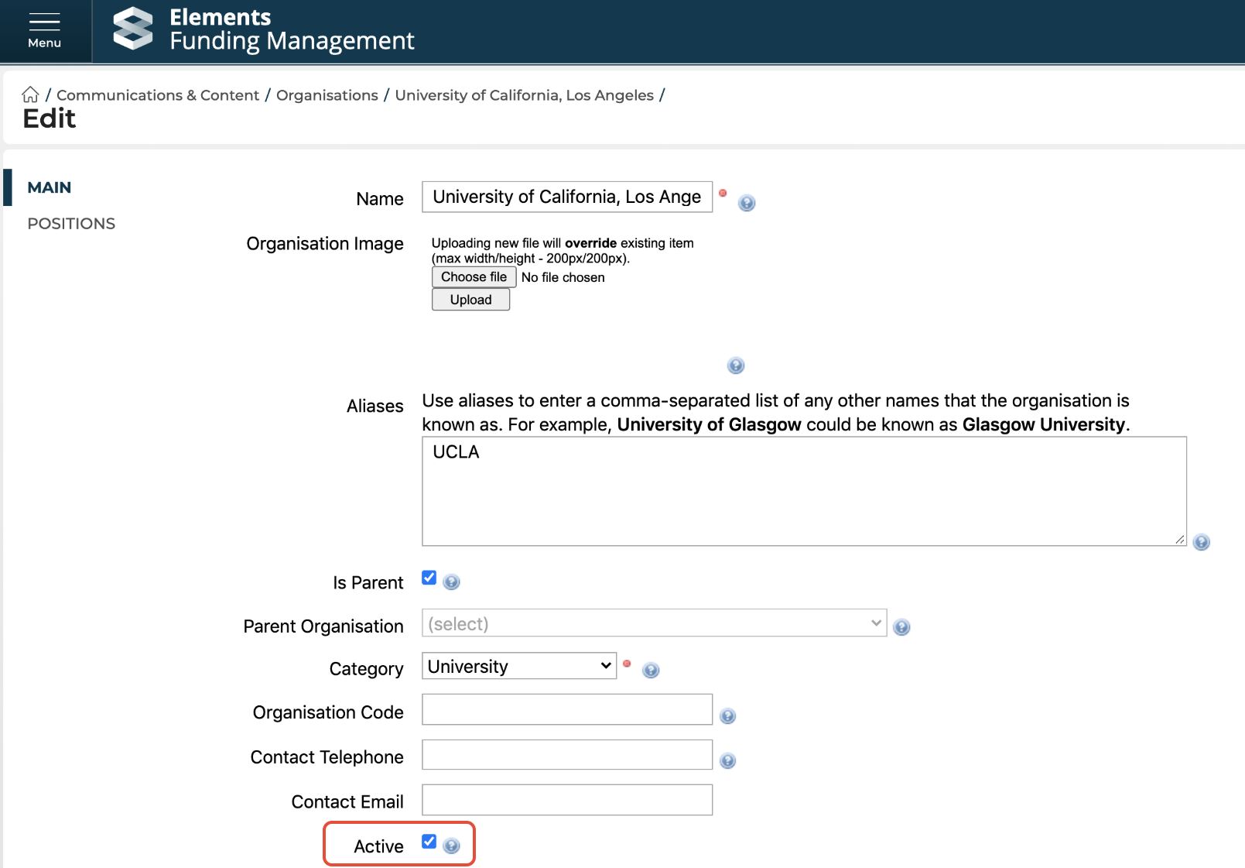
Task: Click the Elements logo icon
Action: (x=133, y=29)
